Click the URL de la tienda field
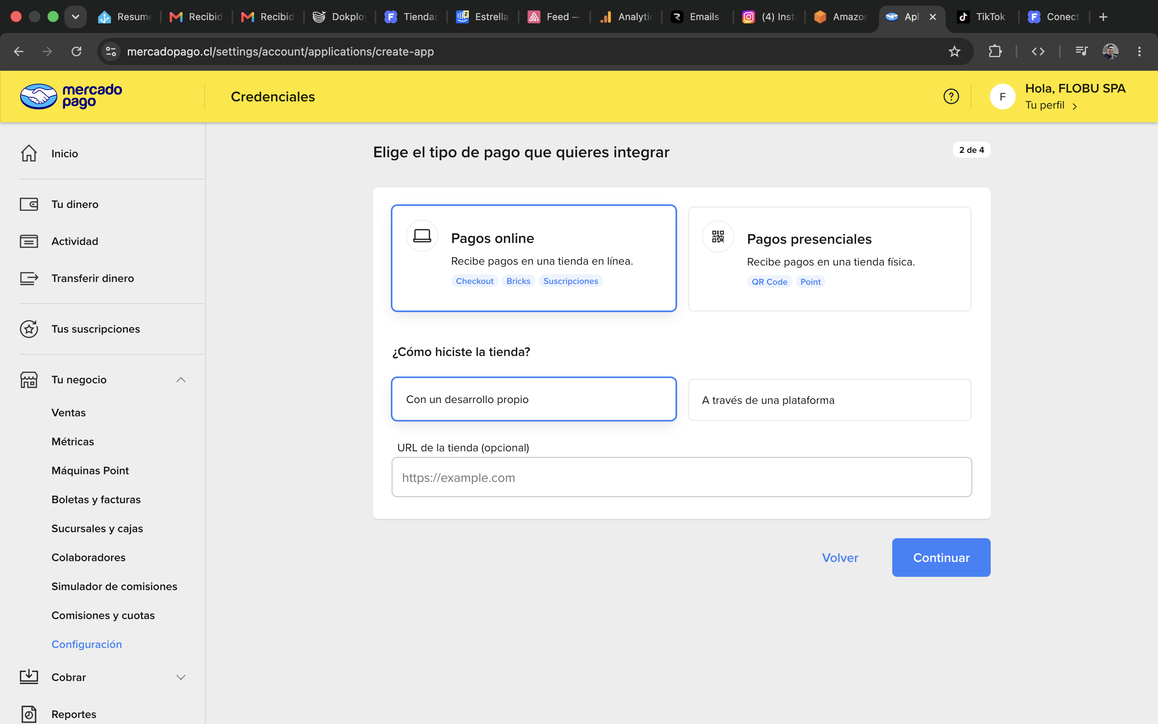Image resolution: width=1158 pixels, height=724 pixels. [x=682, y=477]
